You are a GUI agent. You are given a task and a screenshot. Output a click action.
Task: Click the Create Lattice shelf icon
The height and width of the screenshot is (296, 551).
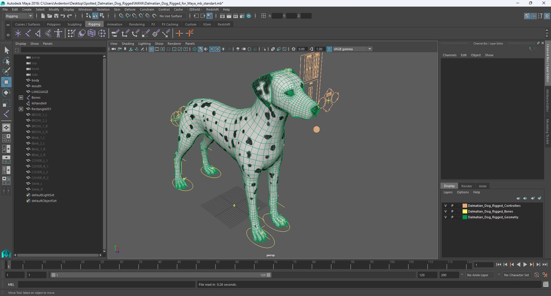click(92, 34)
